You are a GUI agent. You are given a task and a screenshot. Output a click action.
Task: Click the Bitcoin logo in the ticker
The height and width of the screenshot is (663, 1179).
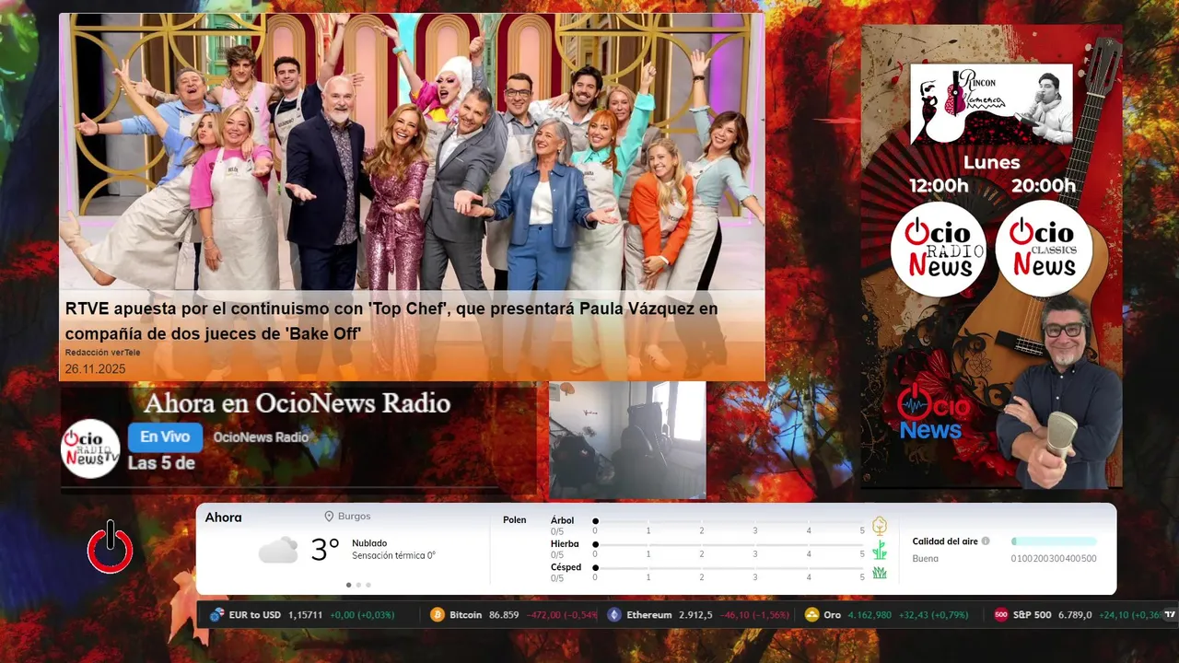tap(438, 614)
